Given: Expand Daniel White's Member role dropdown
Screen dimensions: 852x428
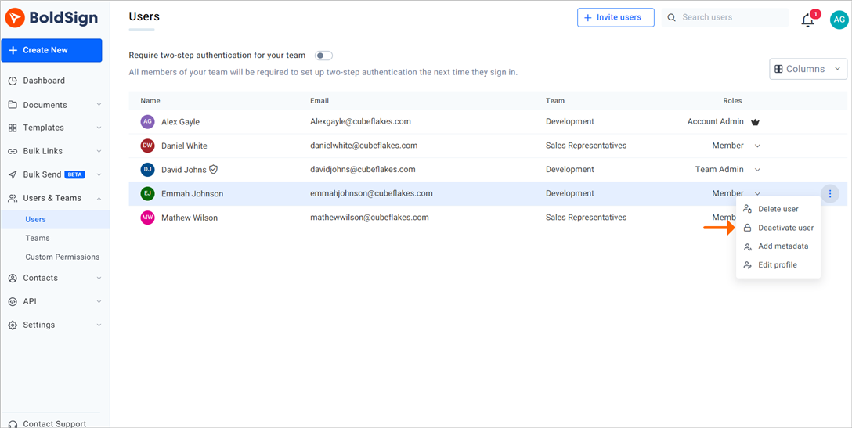Looking at the screenshot, I should point(757,146).
